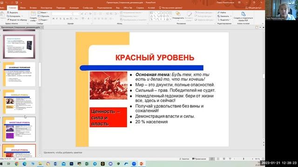Open Excel from taskbar

click(87, 164)
